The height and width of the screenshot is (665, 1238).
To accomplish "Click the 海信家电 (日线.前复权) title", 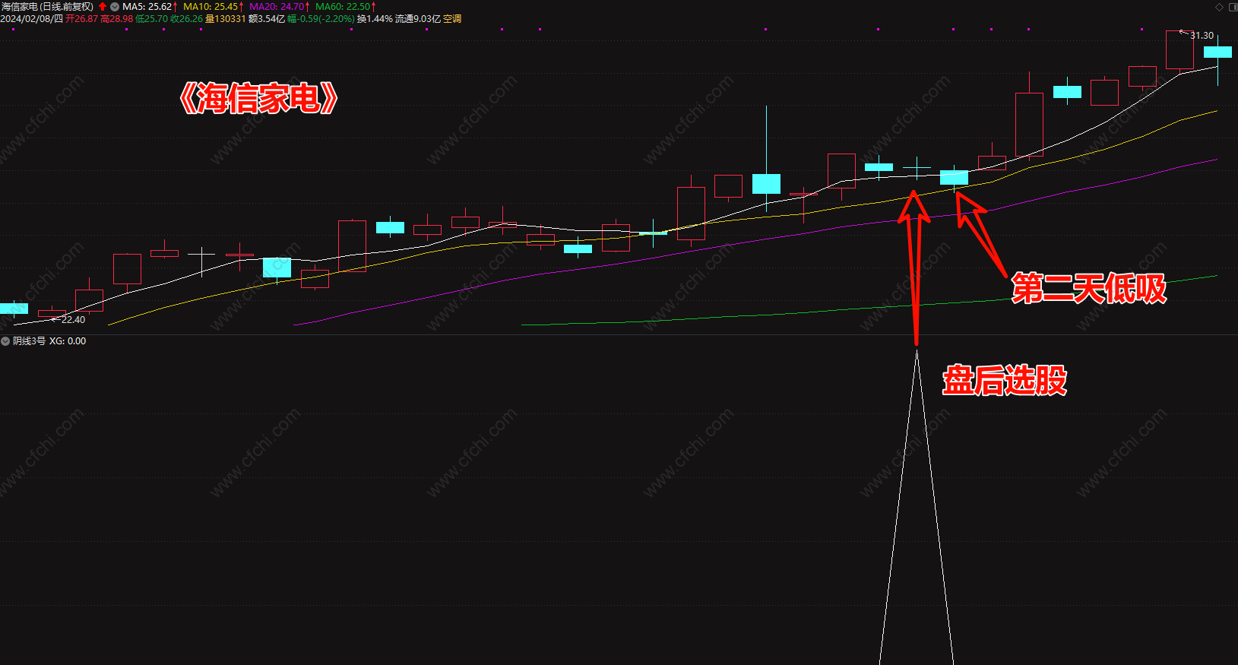I will pyautogui.click(x=47, y=7).
